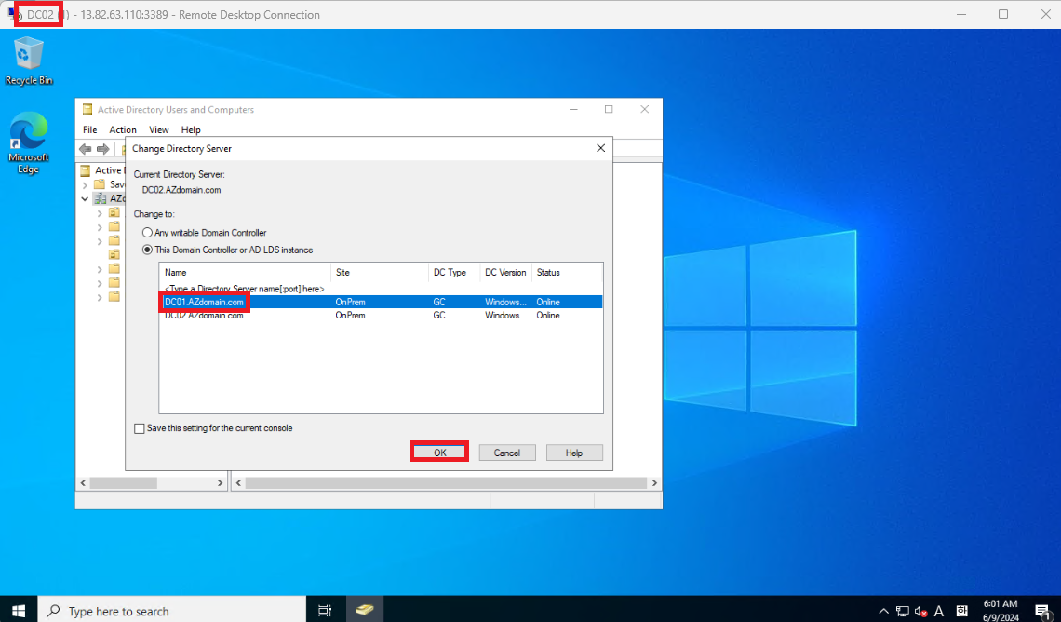Click the details pane horizontal scrollbar thumb

click(446, 483)
